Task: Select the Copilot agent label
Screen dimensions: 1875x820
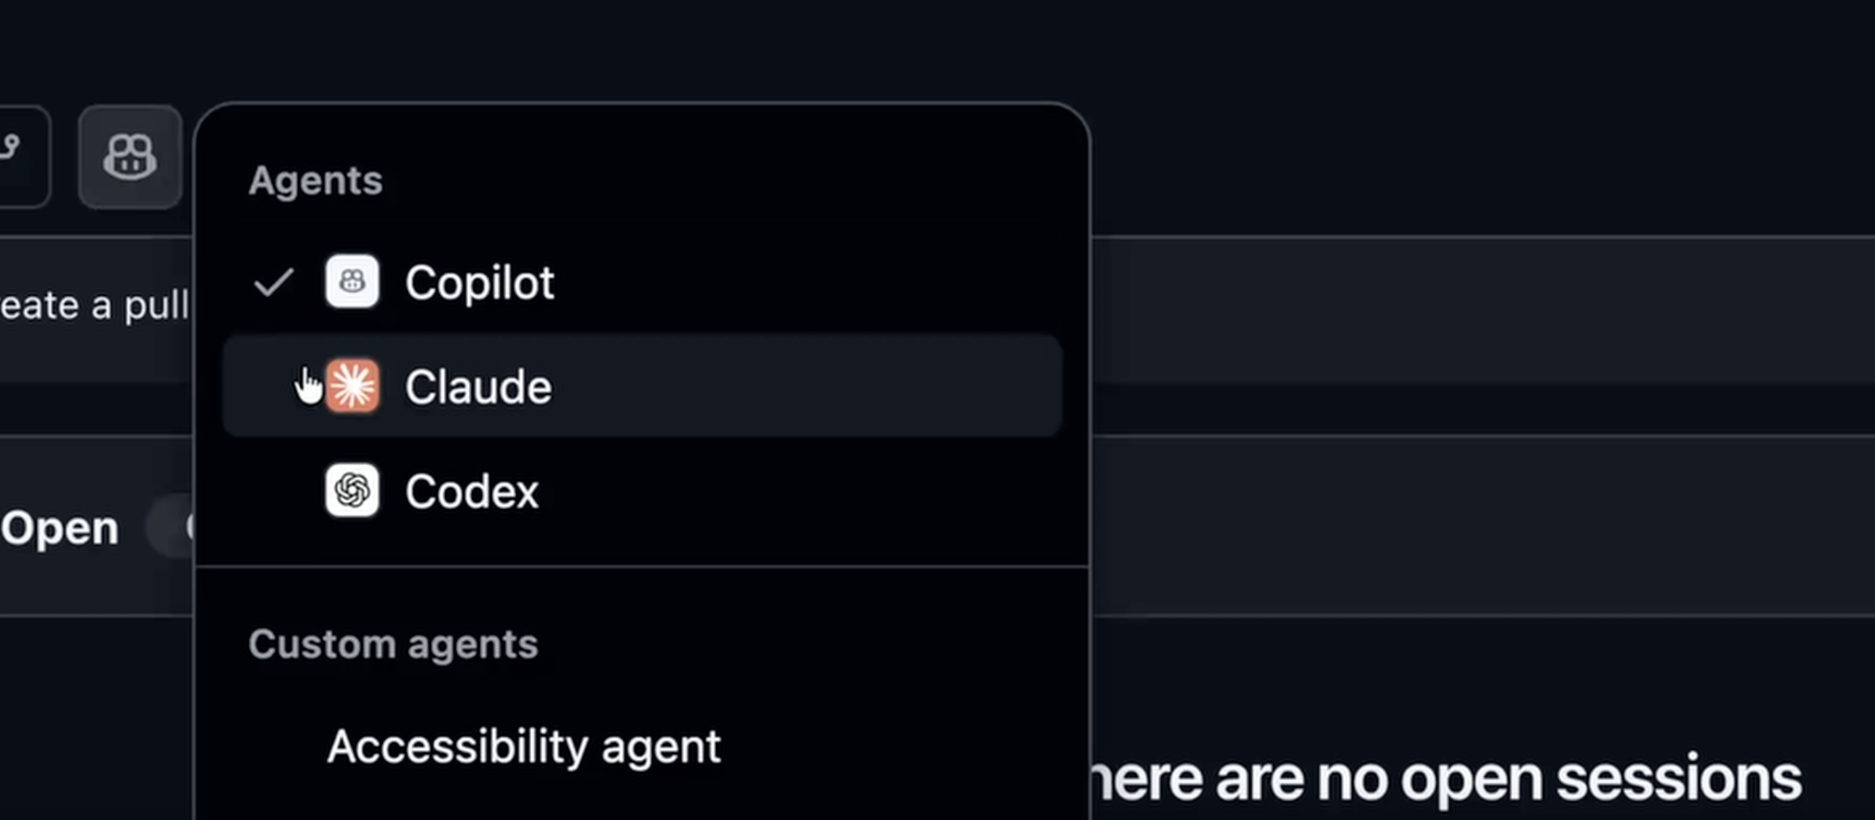Action: 480,282
